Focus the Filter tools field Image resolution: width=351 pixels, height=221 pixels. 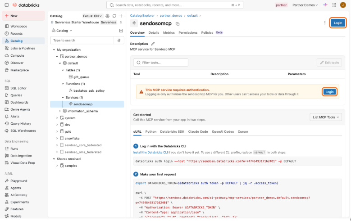click(x=161, y=63)
